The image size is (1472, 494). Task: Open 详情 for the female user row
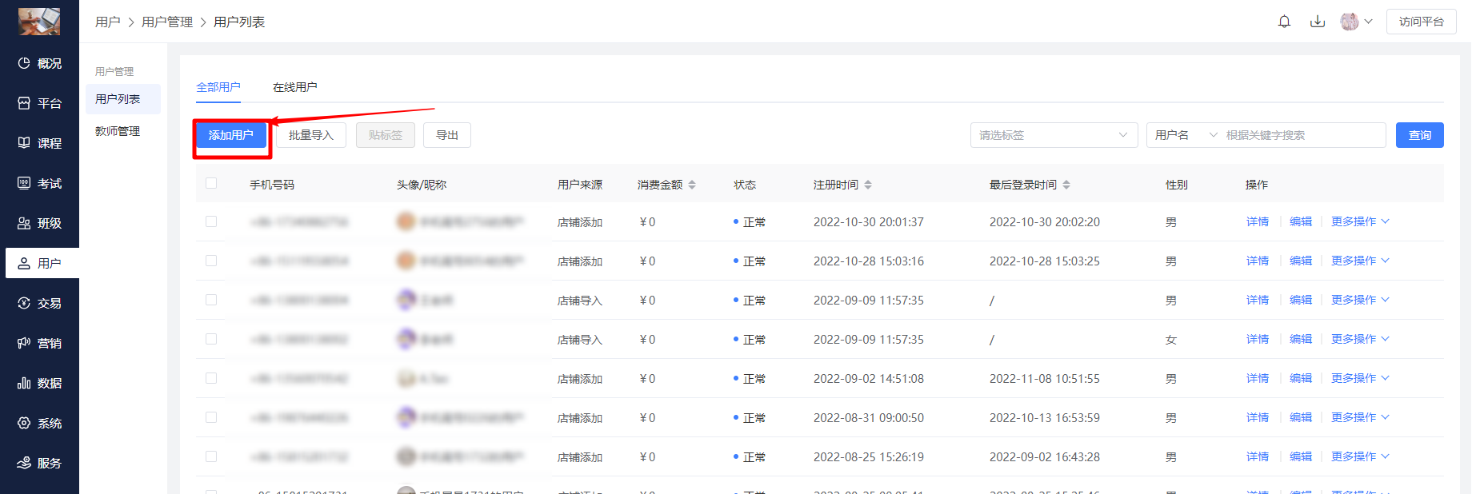tap(1258, 339)
